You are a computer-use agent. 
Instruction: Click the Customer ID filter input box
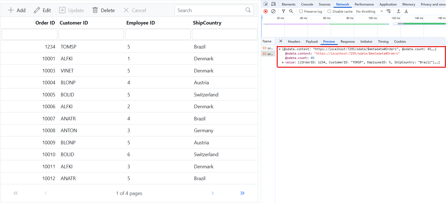click(x=91, y=35)
